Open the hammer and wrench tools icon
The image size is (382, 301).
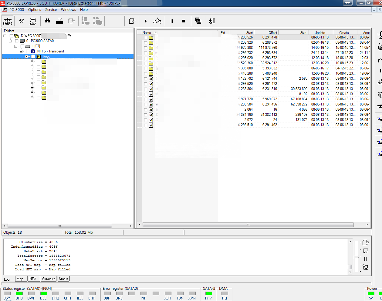[x=22, y=21]
